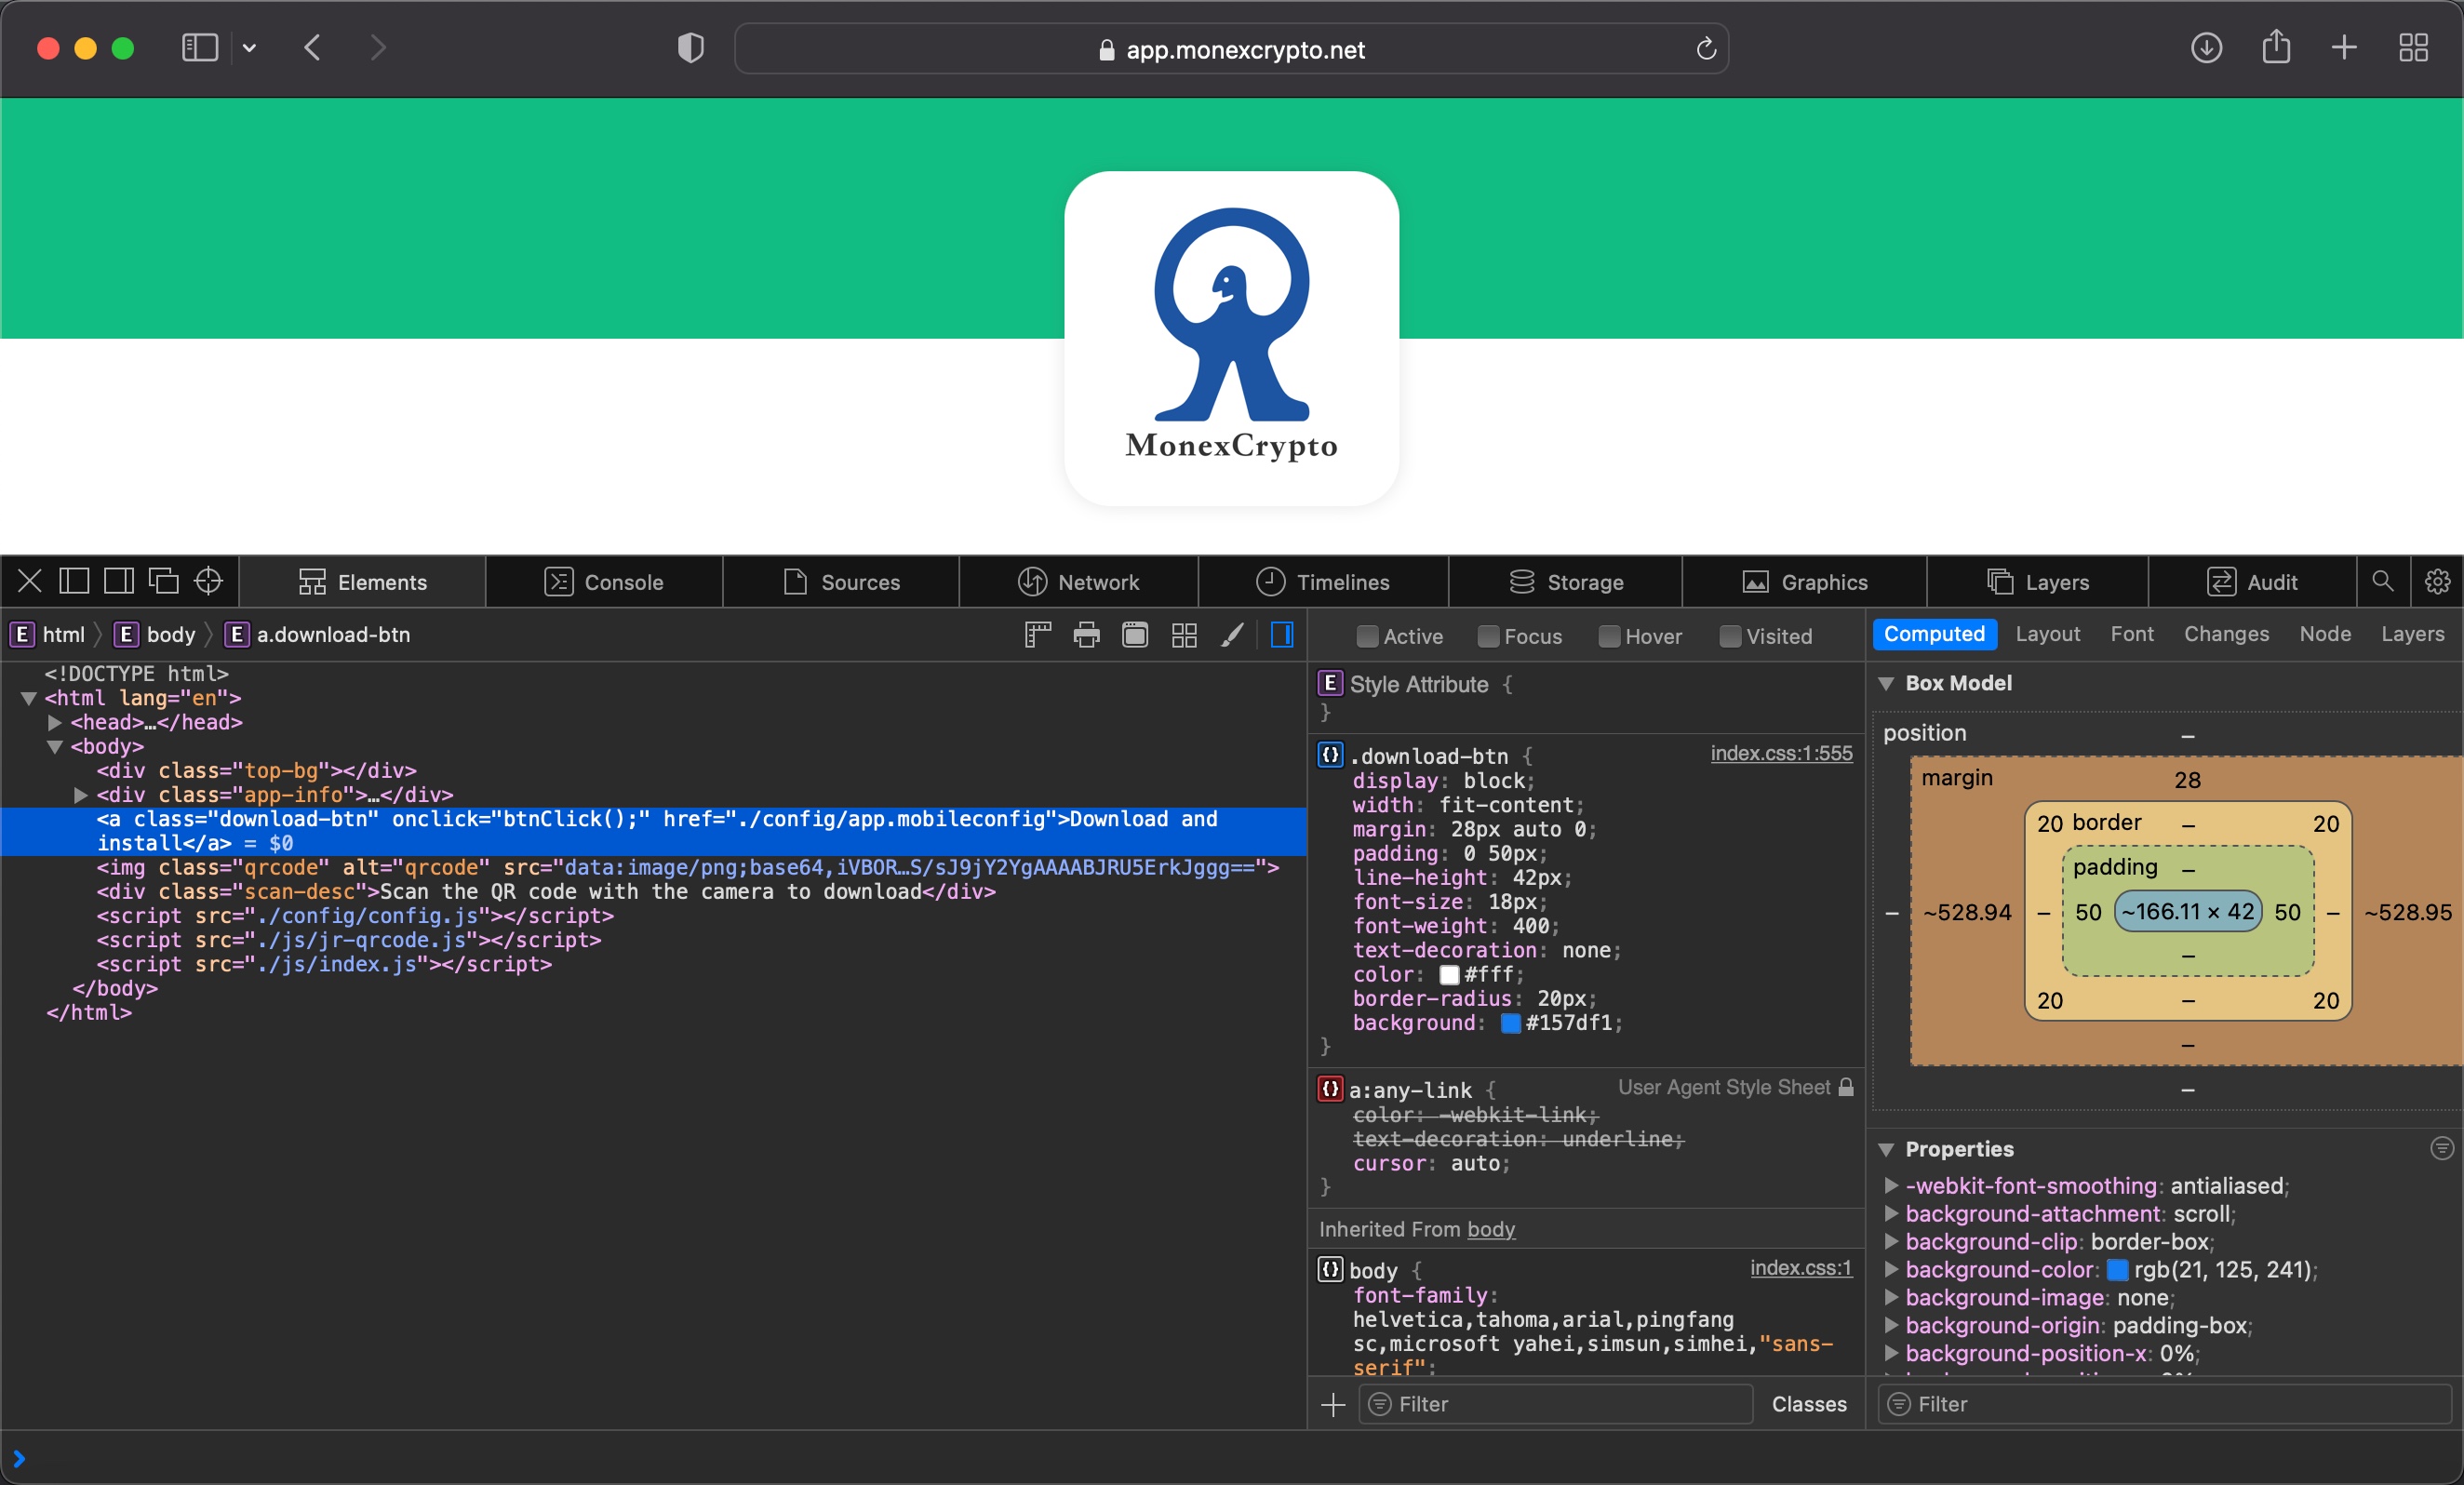2464x1485 pixels.
Task: Open the Graphics tab
Action: point(1805,582)
